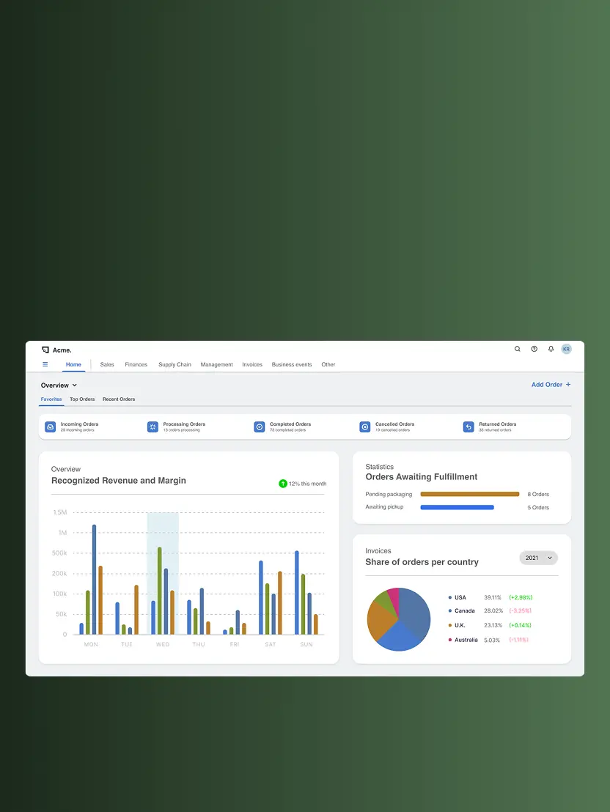Click the '(+2.98%)' change value
This screenshot has width=610, height=812.
click(521, 597)
